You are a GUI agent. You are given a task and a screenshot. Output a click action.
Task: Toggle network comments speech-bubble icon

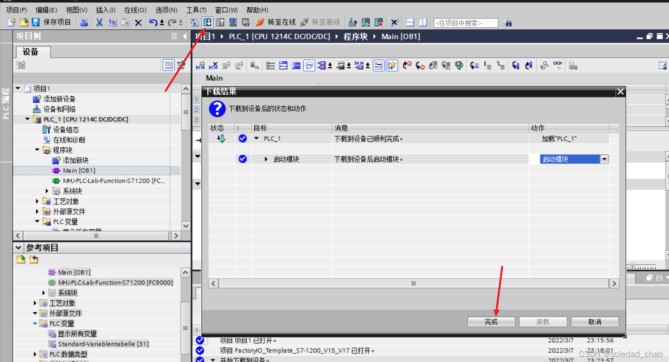coord(309,66)
